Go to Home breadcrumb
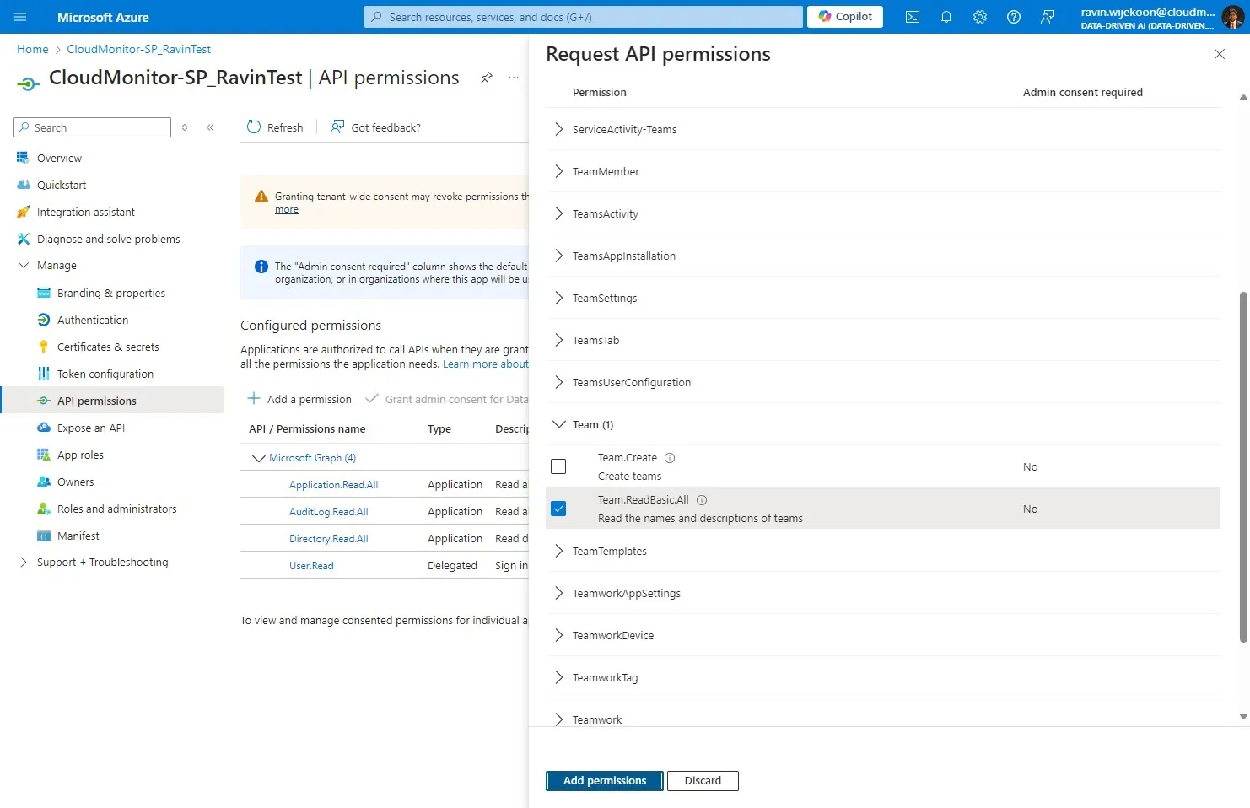 click(33, 49)
